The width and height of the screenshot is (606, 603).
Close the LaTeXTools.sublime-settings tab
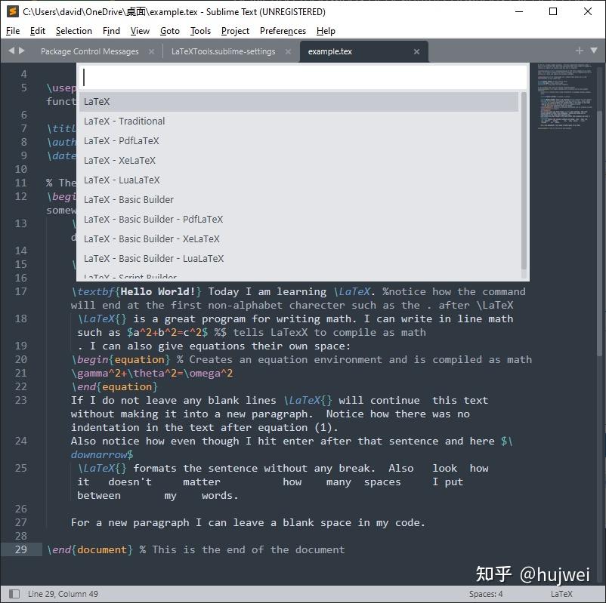288,52
